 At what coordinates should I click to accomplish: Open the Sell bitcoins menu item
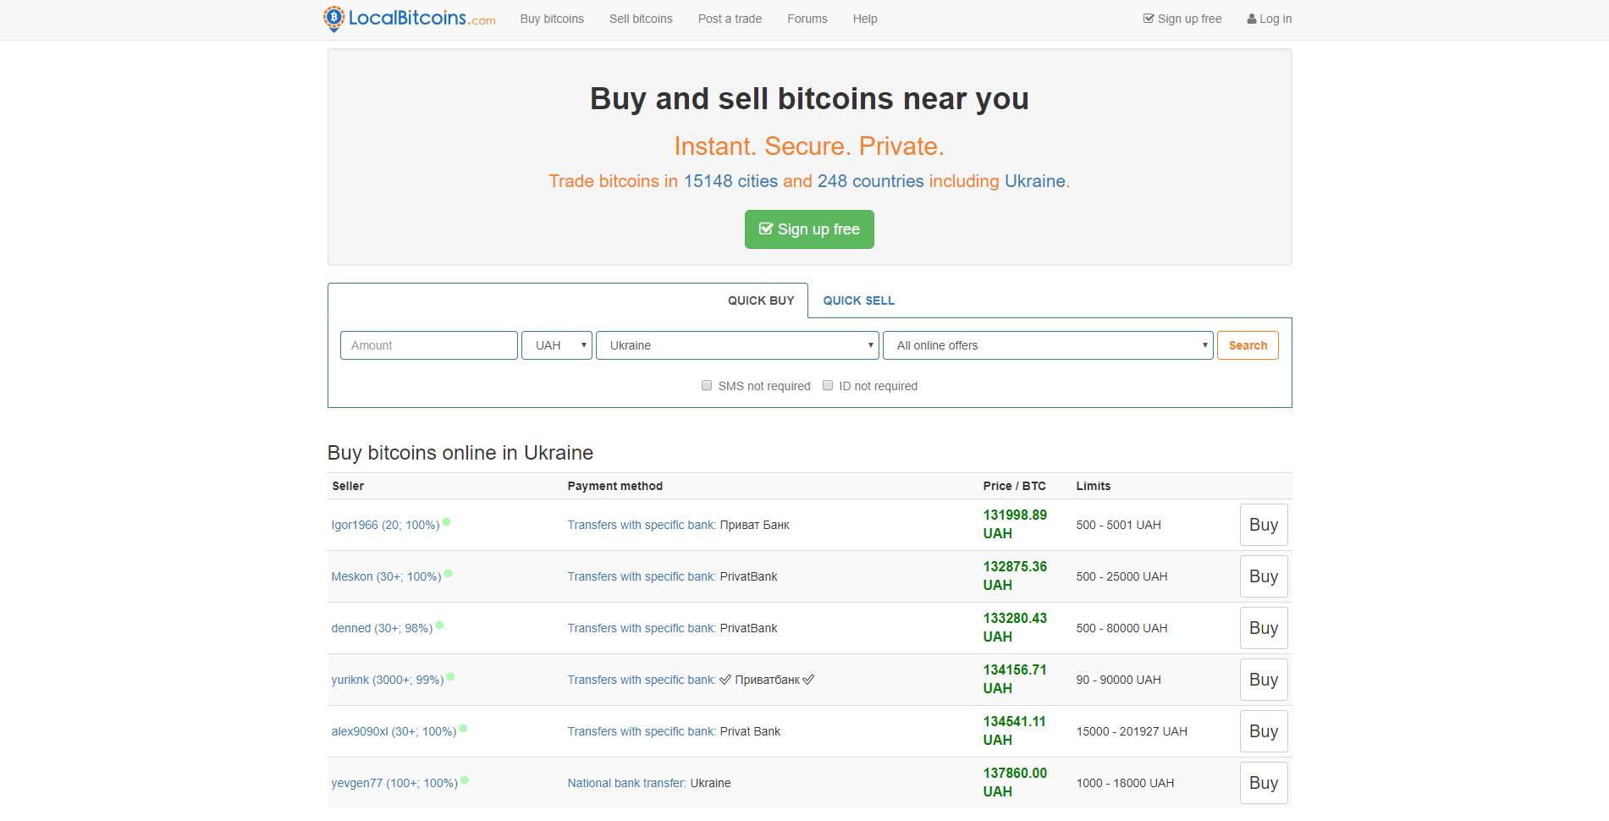641,19
